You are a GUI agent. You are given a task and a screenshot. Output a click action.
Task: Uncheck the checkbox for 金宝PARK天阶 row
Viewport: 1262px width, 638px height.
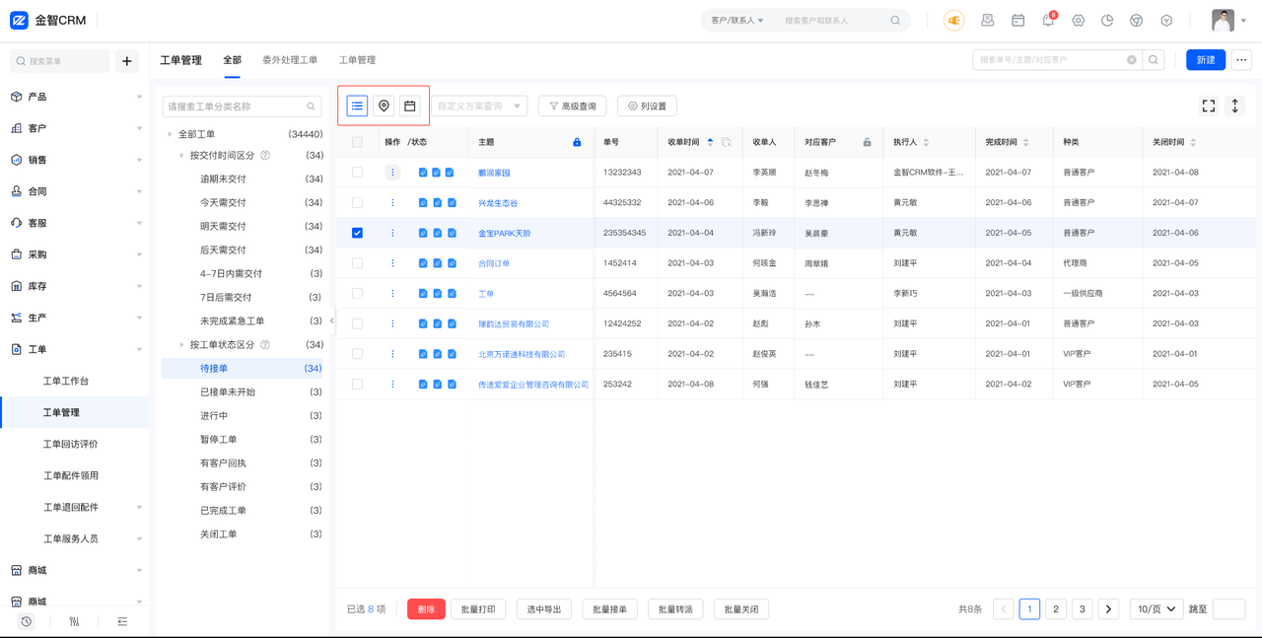(x=357, y=233)
